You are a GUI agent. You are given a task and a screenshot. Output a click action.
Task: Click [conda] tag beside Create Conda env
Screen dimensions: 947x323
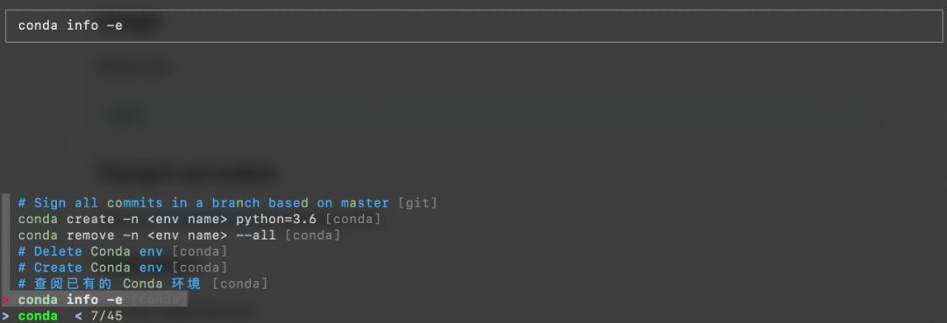pos(199,268)
